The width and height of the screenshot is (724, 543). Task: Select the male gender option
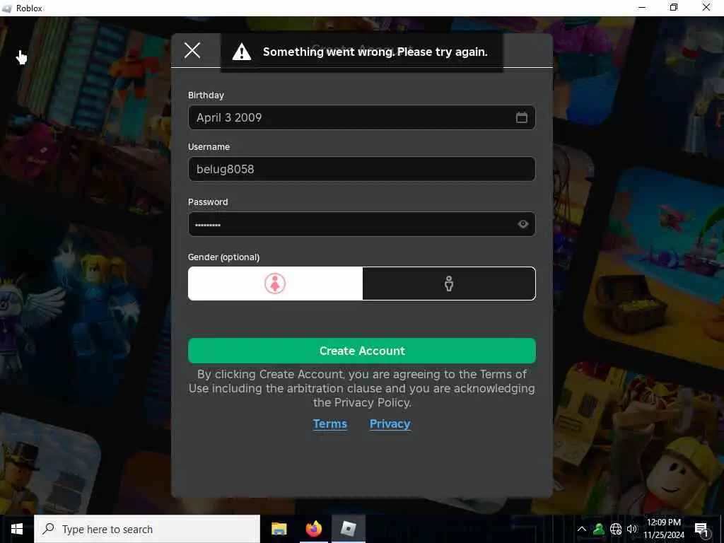pyautogui.click(x=449, y=284)
